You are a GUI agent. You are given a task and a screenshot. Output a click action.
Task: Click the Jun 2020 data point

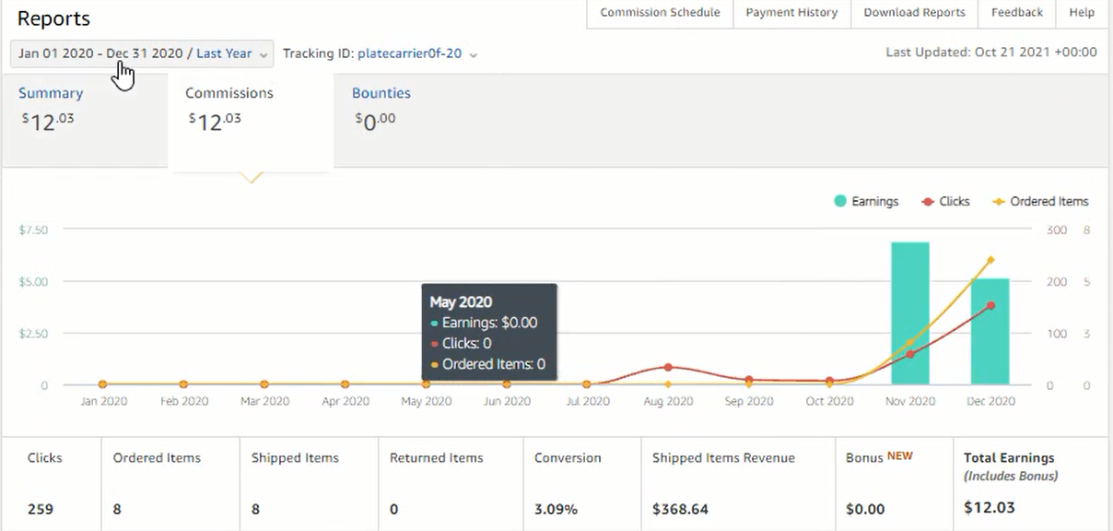tap(507, 383)
